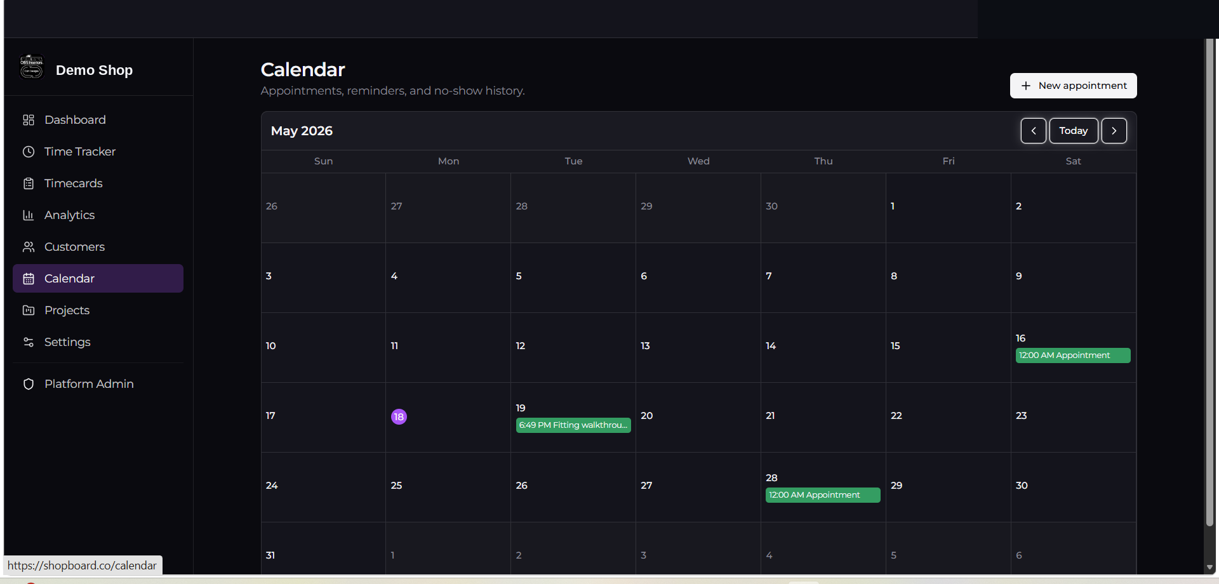Select the Calendar menu item

click(x=98, y=279)
